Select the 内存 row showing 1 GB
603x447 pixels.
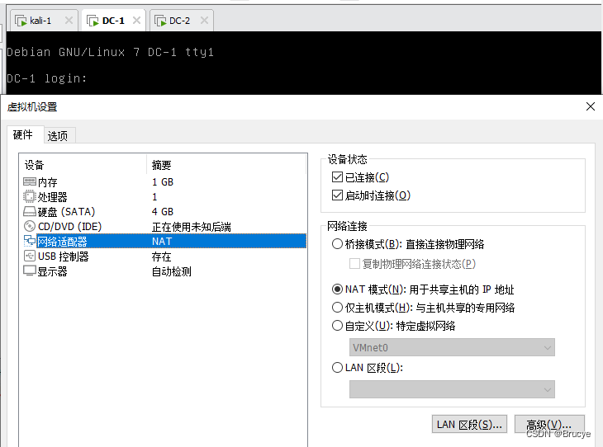coord(163,181)
